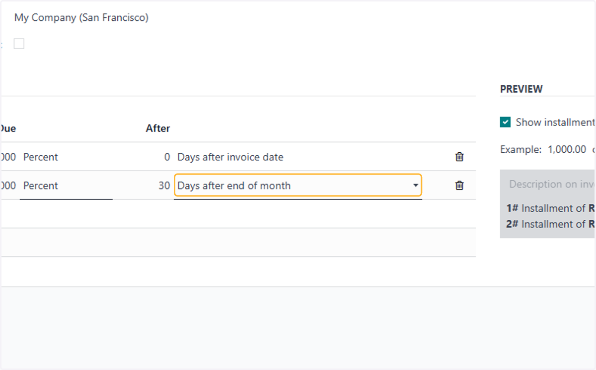Select Percent dropdown in the second row
Screen dimensions: 596x370
coord(66,185)
